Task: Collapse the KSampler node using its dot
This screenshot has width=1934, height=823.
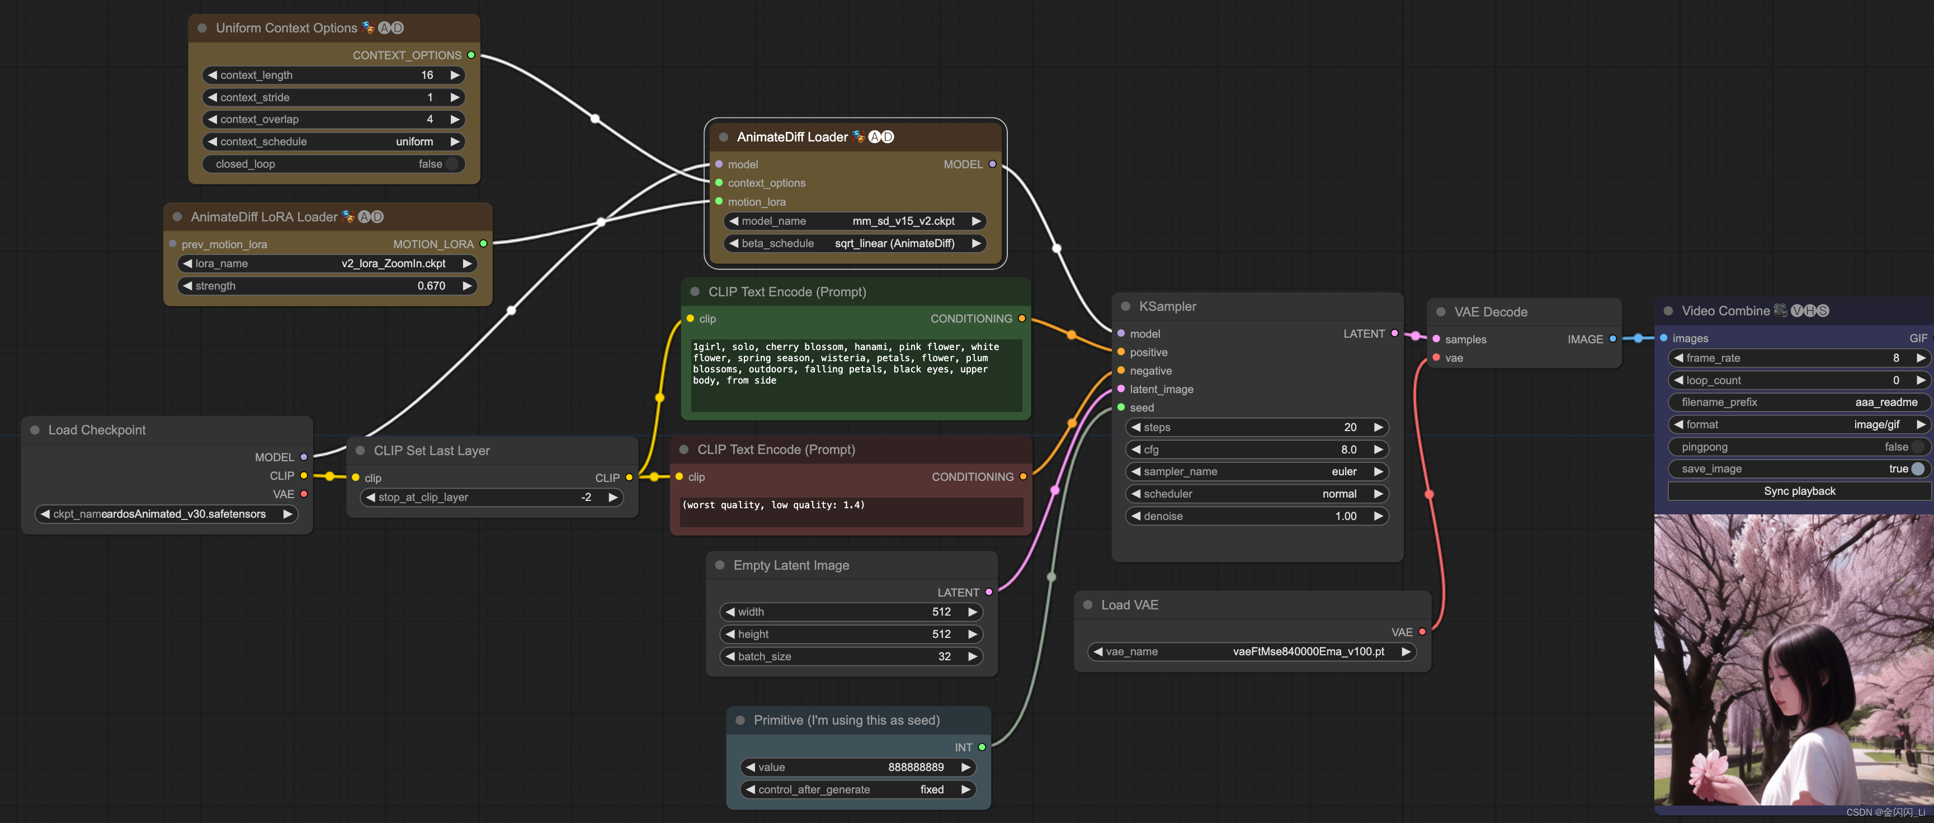Action: (1125, 306)
